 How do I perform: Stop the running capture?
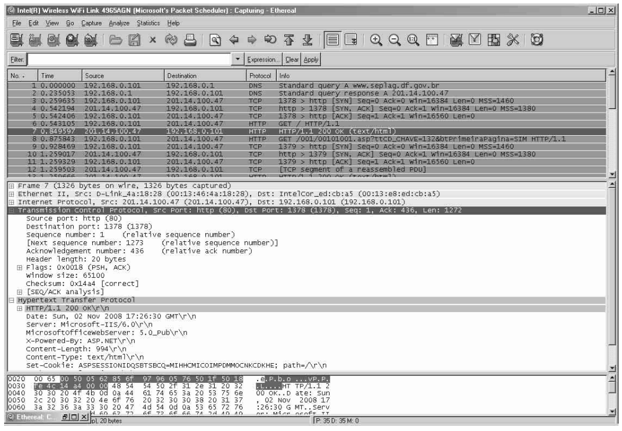[x=72, y=39]
